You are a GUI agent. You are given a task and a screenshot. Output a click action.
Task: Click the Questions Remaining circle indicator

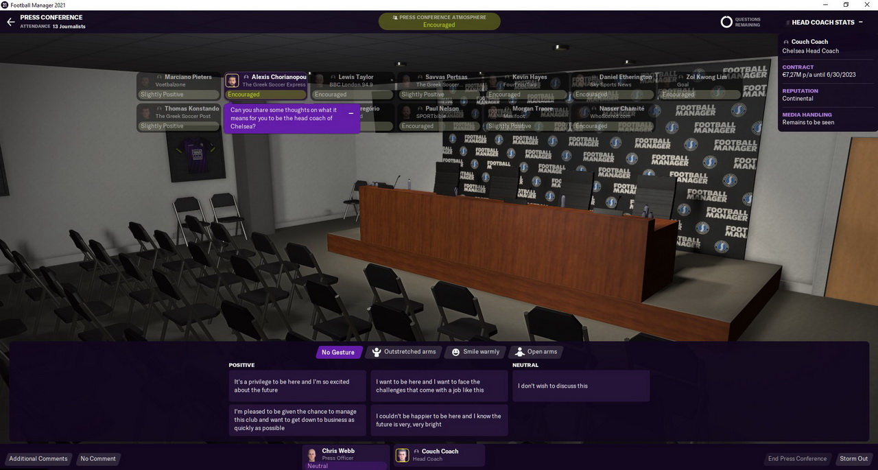(x=726, y=22)
